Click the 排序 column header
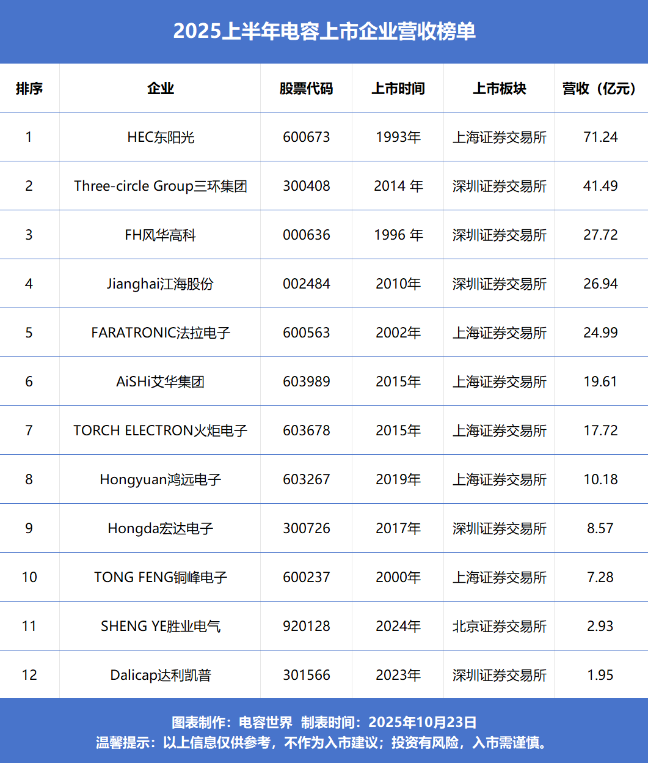This screenshot has height=763, width=648. click(29, 89)
